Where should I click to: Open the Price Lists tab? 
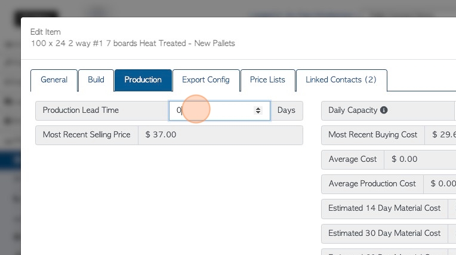267,80
